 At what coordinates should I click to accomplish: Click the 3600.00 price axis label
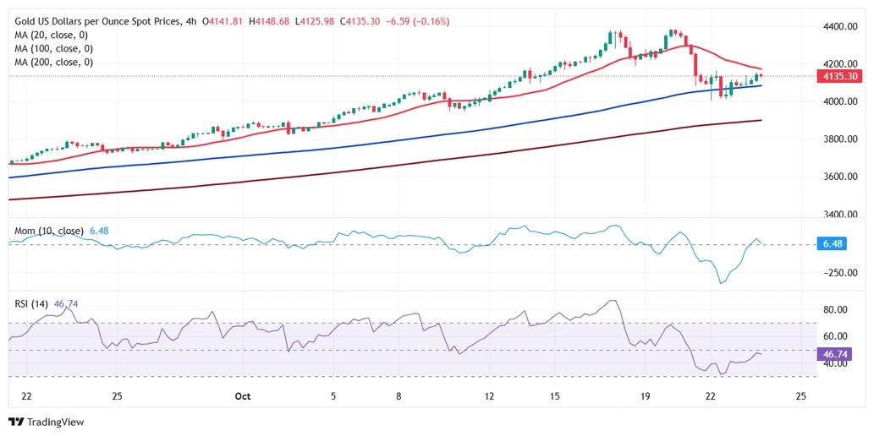[840, 177]
